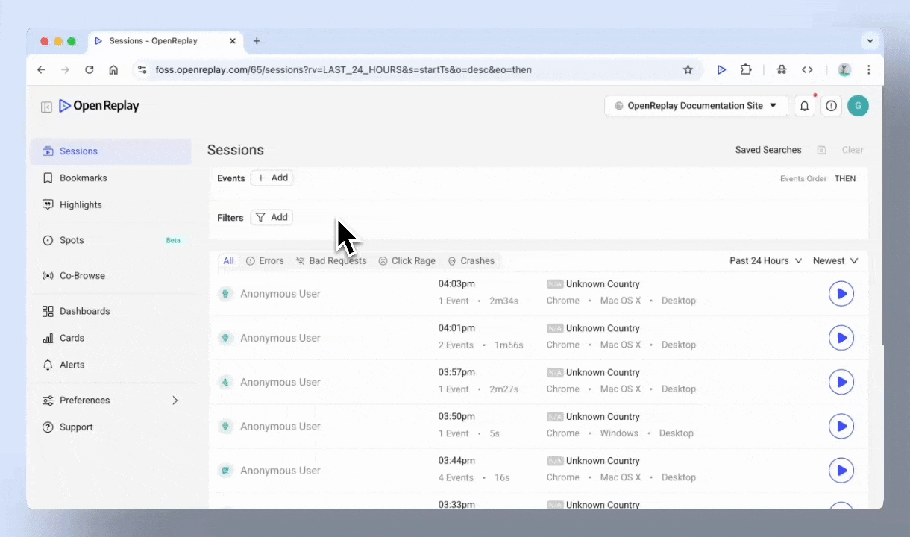Bookmark this page with the star icon
The width and height of the screenshot is (910, 537).
coord(688,70)
